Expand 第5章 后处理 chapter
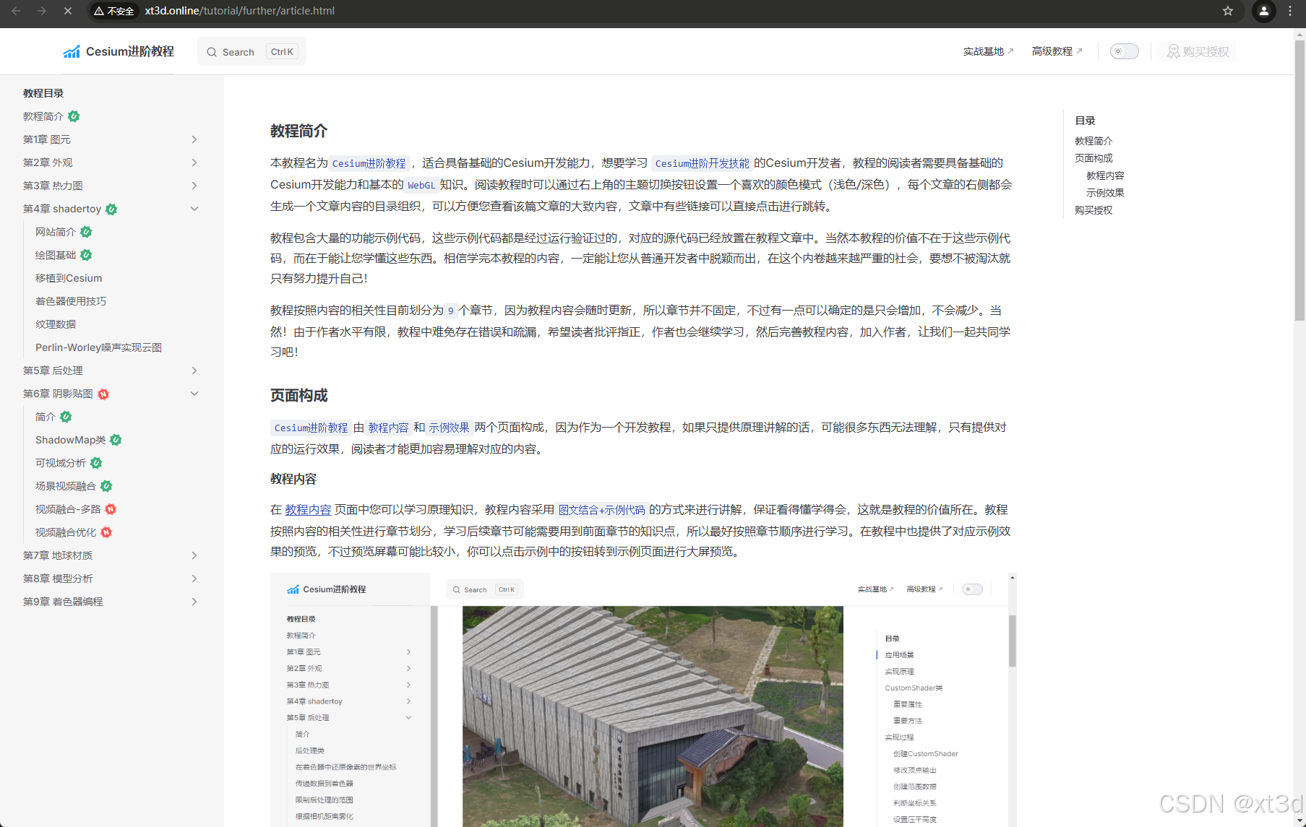Screen dimensions: 1306x827 [194, 371]
